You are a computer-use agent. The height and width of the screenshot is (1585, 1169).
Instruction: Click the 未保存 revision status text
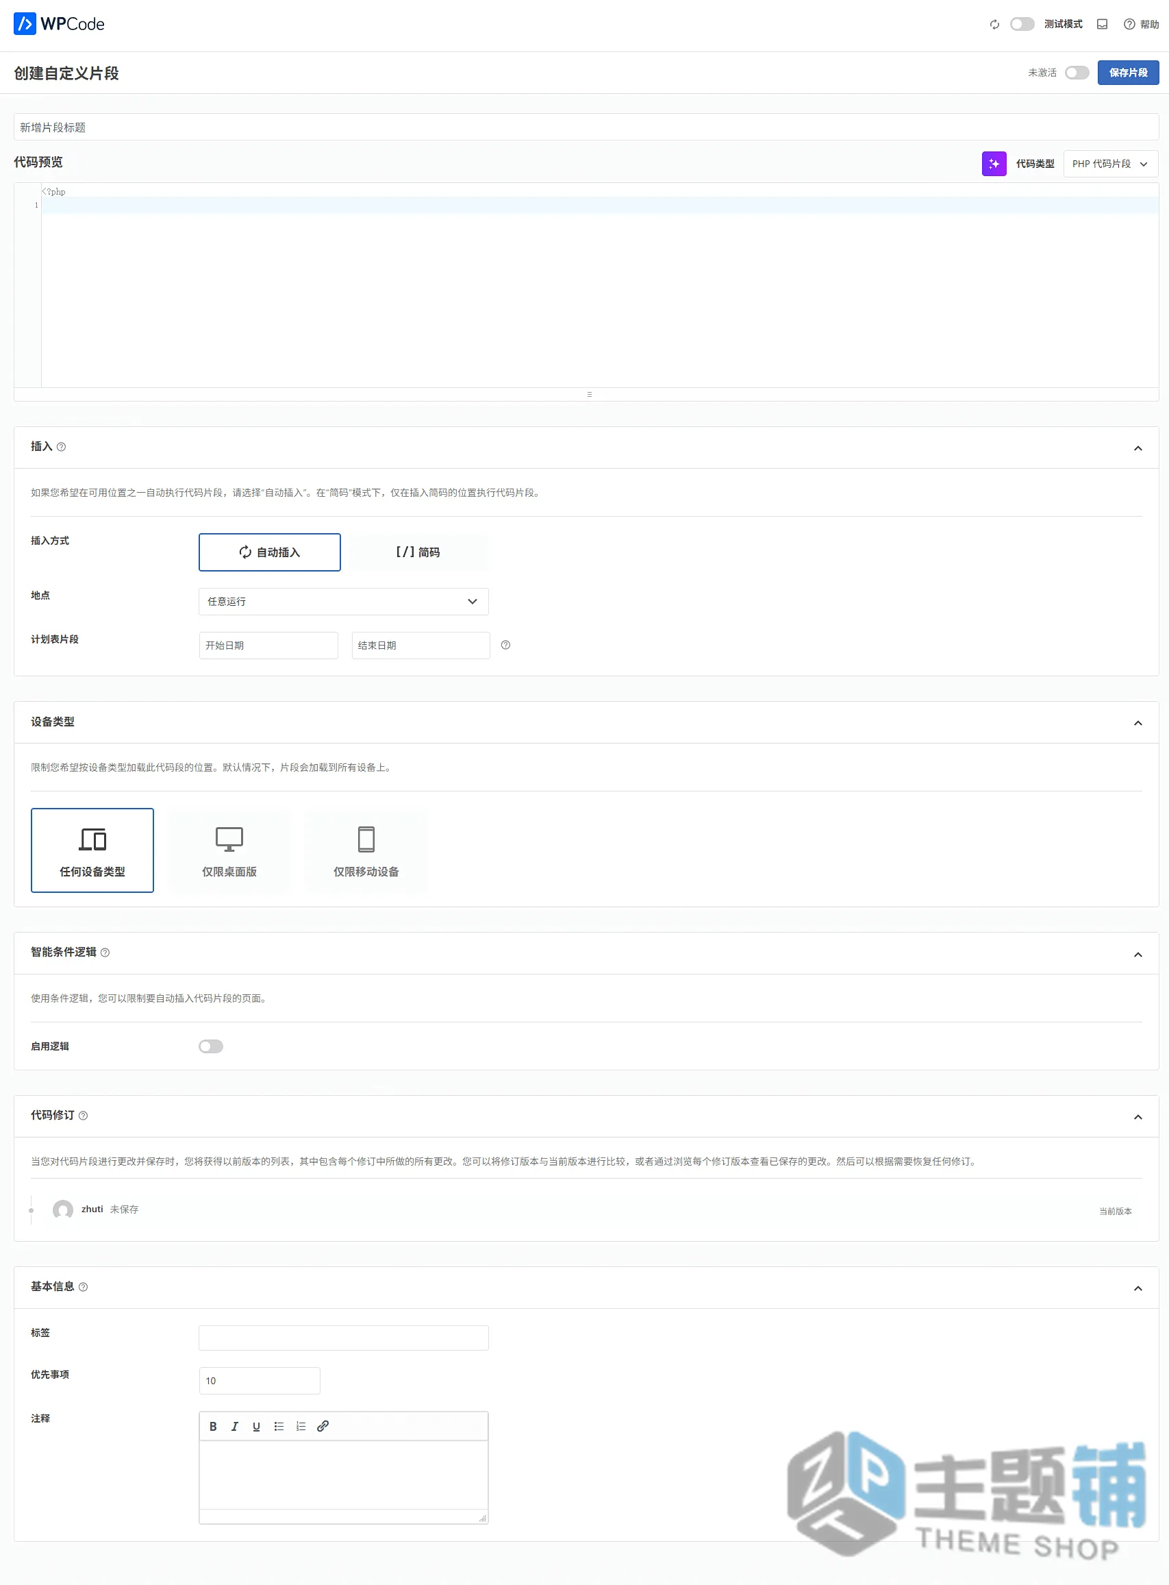pyautogui.click(x=124, y=1209)
